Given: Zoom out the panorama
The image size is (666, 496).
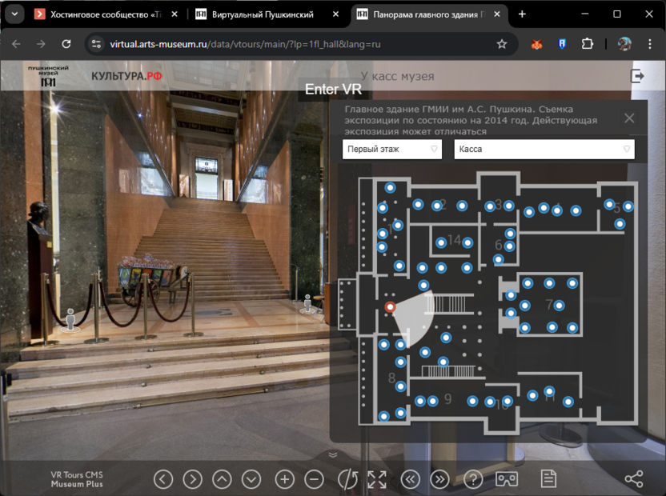Looking at the screenshot, I should [x=315, y=479].
